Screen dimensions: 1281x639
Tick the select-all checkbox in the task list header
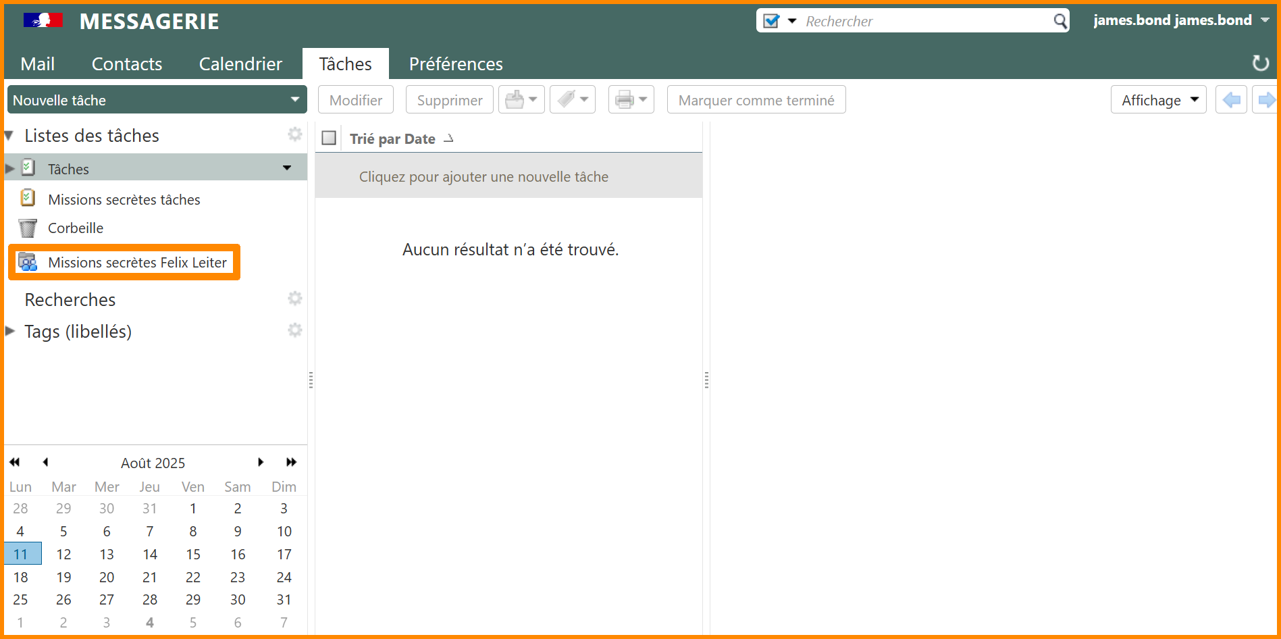click(329, 138)
